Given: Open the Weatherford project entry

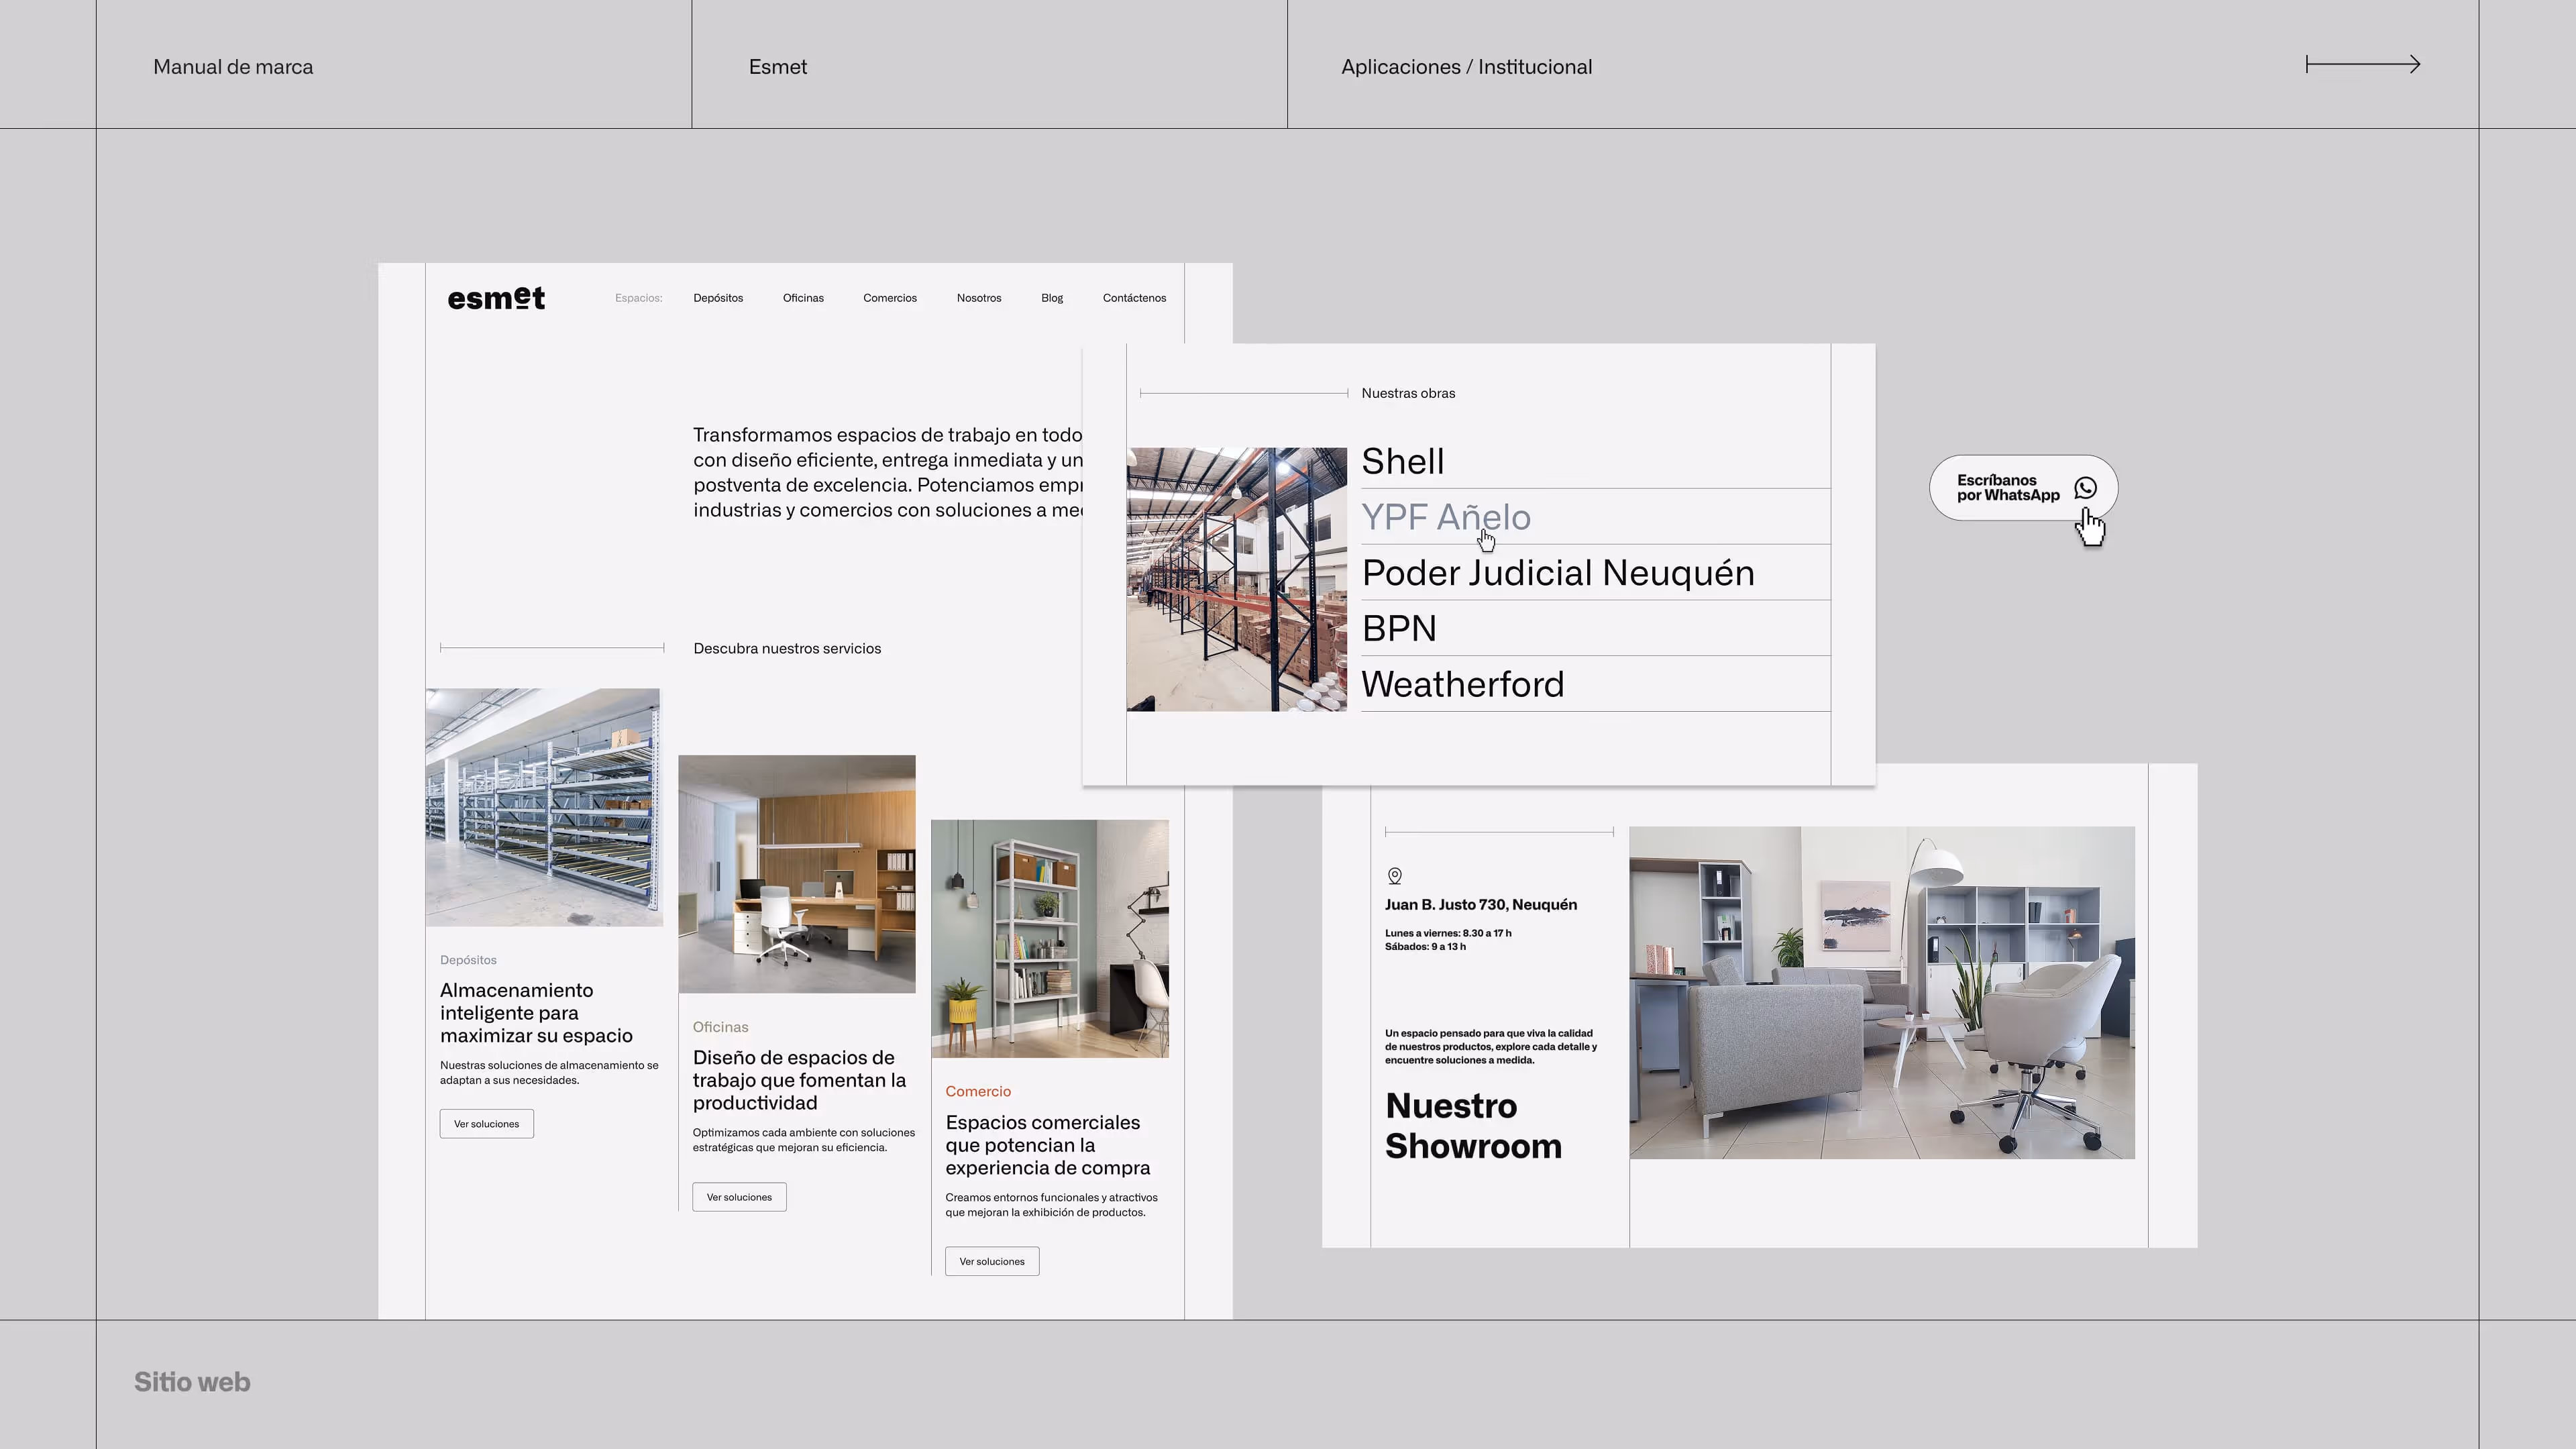Looking at the screenshot, I should click(x=1462, y=684).
